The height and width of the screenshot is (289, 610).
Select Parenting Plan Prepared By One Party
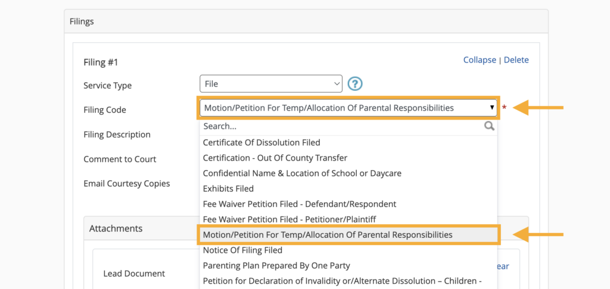[x=276, y=266]
